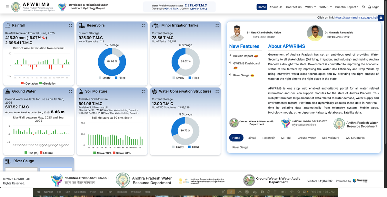
Task: Expand the Rainfall card to fullscreen
Action: coord(70,25)
